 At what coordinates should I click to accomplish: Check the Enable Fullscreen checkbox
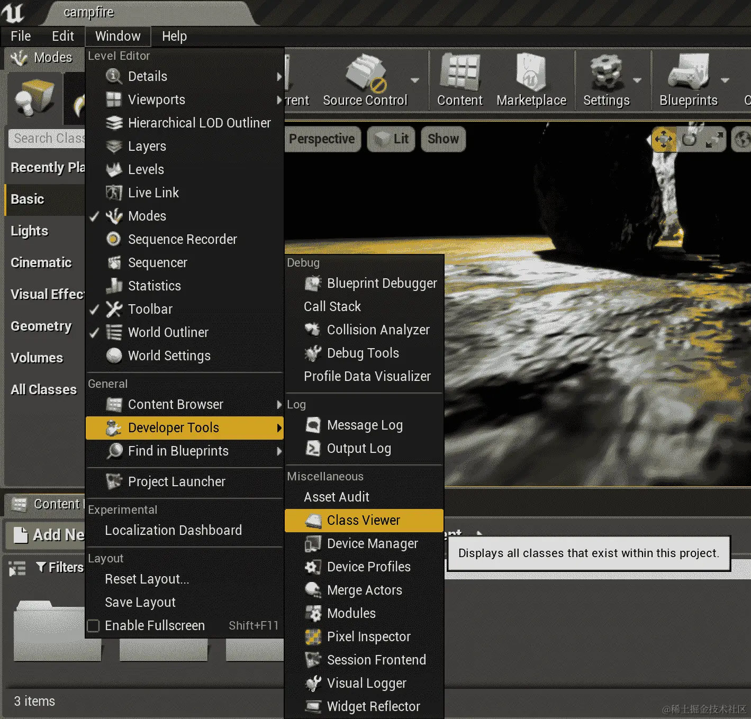94,626
